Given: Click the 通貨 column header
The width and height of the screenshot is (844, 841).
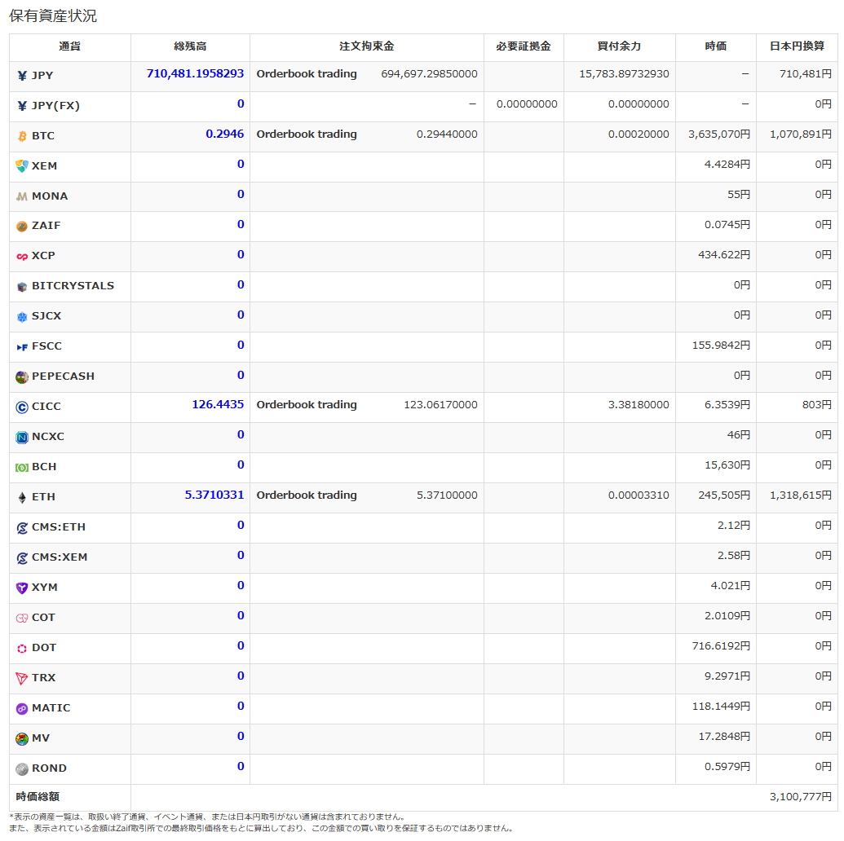Looking at the screenshot, I should (70, 46).
